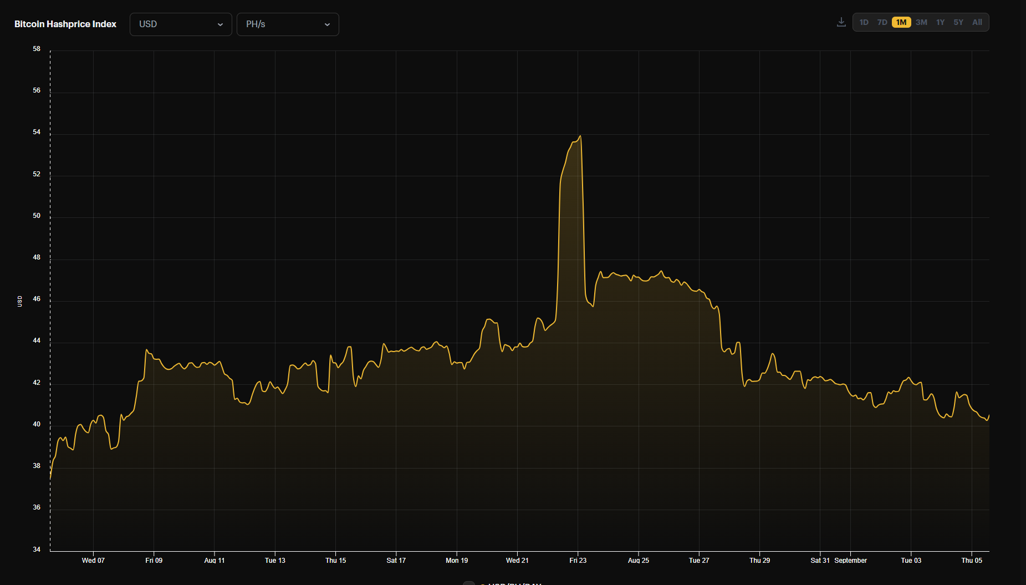Click the 34 y-axis value
1026x585 pixels.
coord(37,550)
